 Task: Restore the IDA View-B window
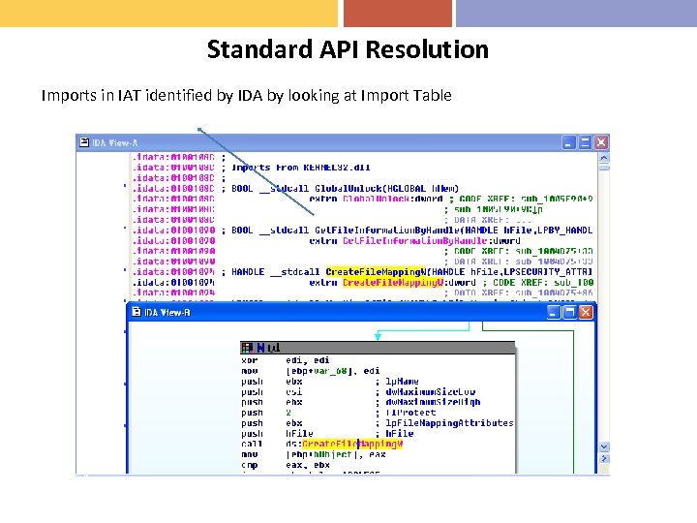569,312
